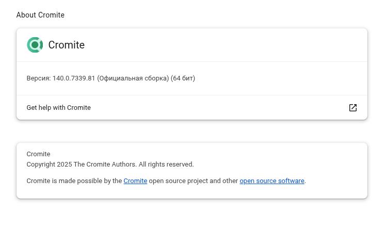Click the green Cromite logo icon
The height and width of the screenshot is (230, 386).
point(35,45)
